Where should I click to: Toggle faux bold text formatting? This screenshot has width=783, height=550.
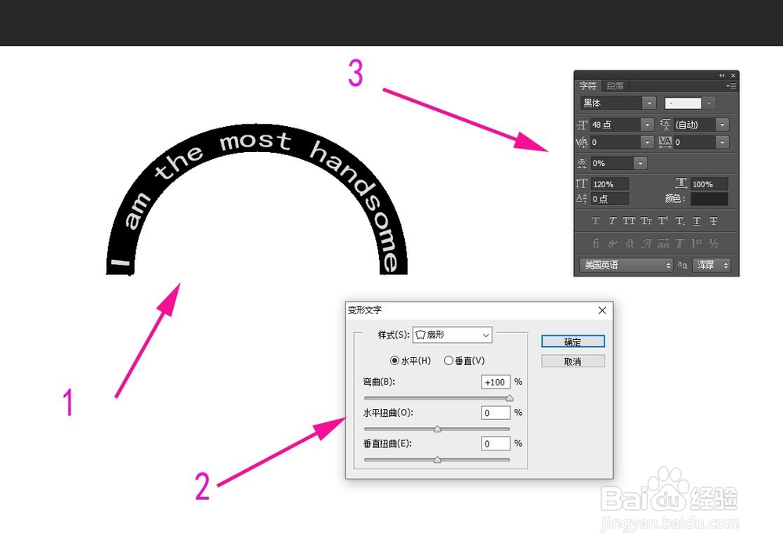596,220
